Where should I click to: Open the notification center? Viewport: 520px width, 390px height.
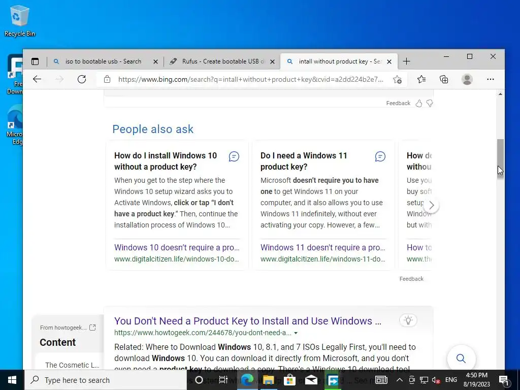[x=504, y=380]
